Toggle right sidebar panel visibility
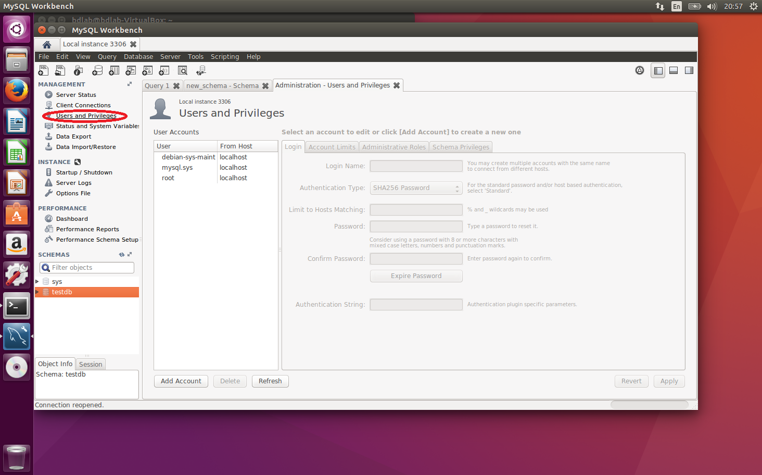Screen dimensions: 762x475 click(x=689, y=70)
